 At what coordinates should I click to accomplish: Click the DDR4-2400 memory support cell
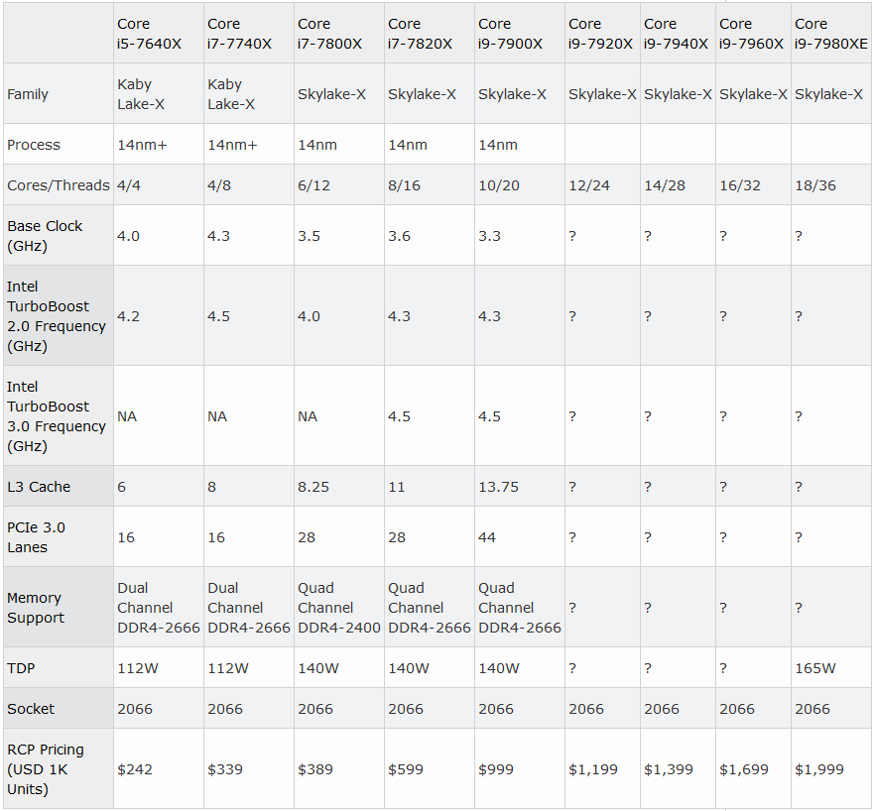click(339, 607)
